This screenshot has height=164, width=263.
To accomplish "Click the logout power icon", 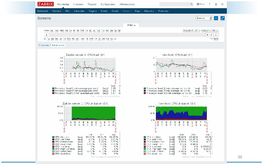I will click(x=222, y=4).
